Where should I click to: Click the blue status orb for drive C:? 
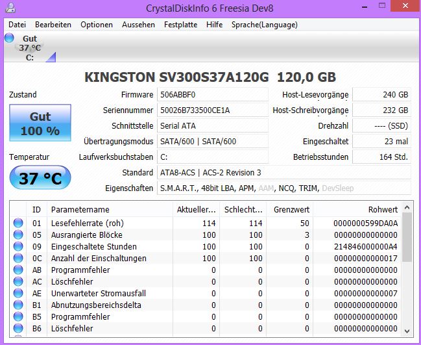(x=9, y=38)
